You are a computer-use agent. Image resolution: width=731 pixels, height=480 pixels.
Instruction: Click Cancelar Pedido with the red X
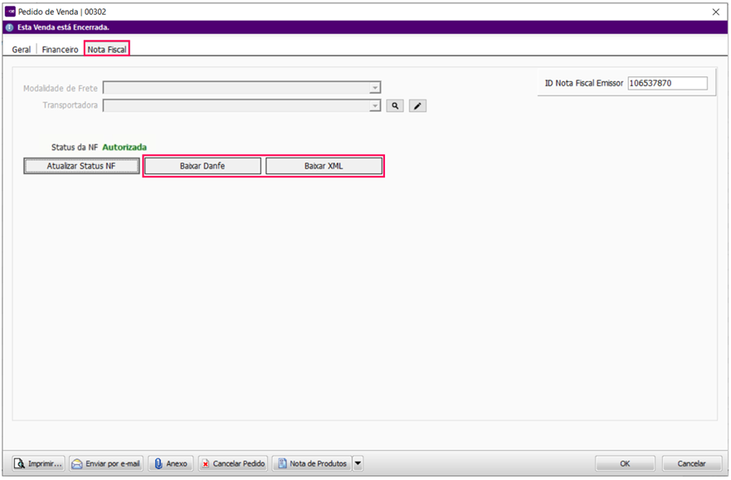pos(233,463)
